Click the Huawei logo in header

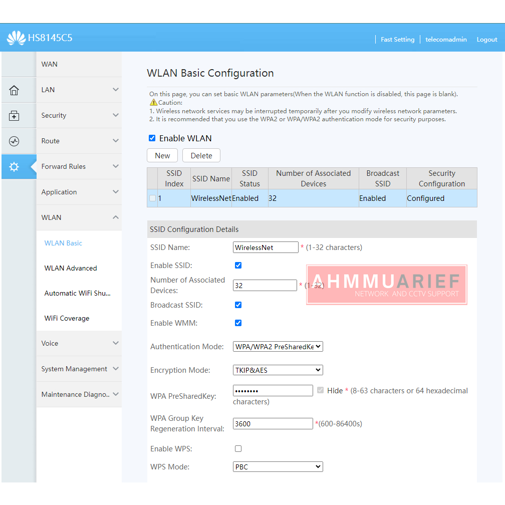tap(16, 38)
